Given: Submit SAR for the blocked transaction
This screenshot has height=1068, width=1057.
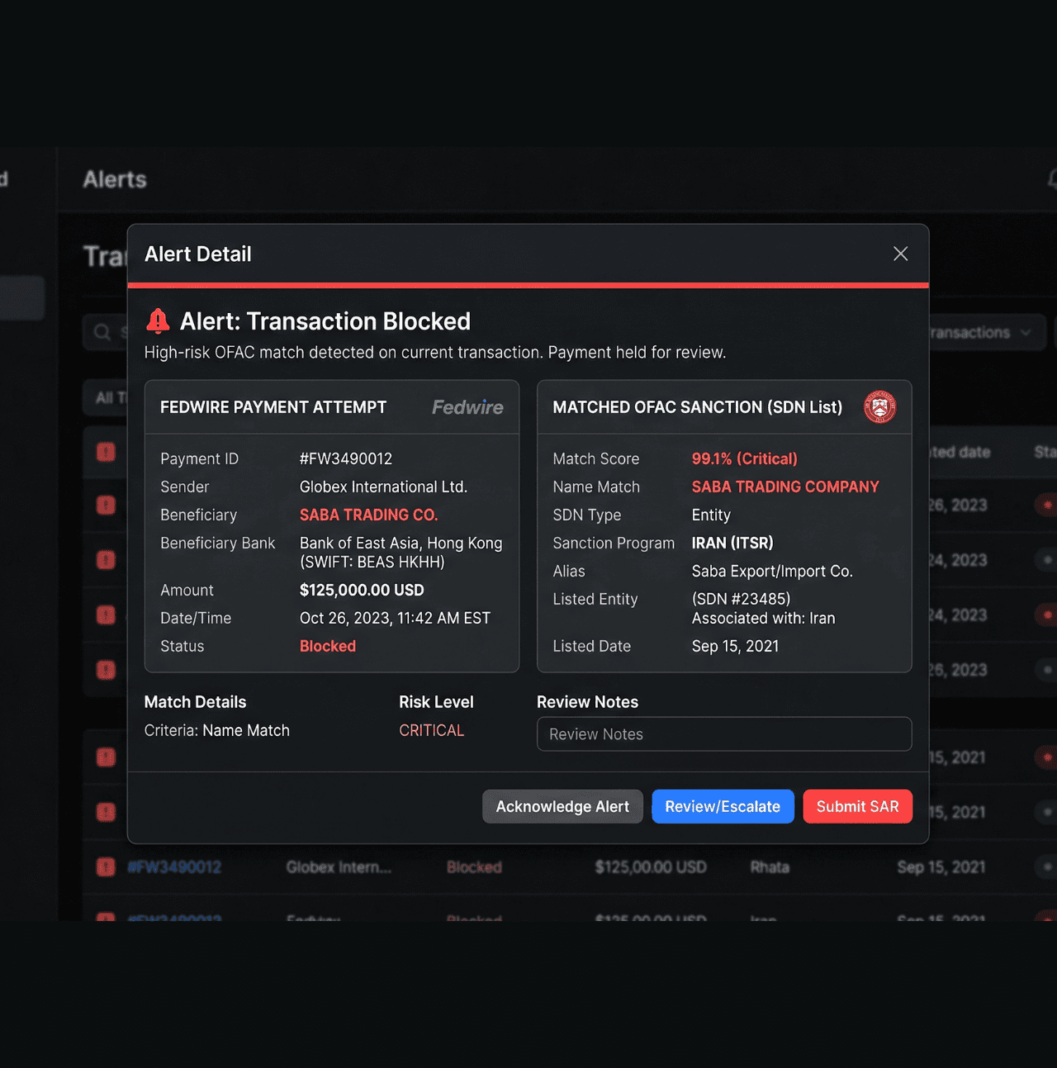Looking at the screenshot, I should [x=857, y=807].
